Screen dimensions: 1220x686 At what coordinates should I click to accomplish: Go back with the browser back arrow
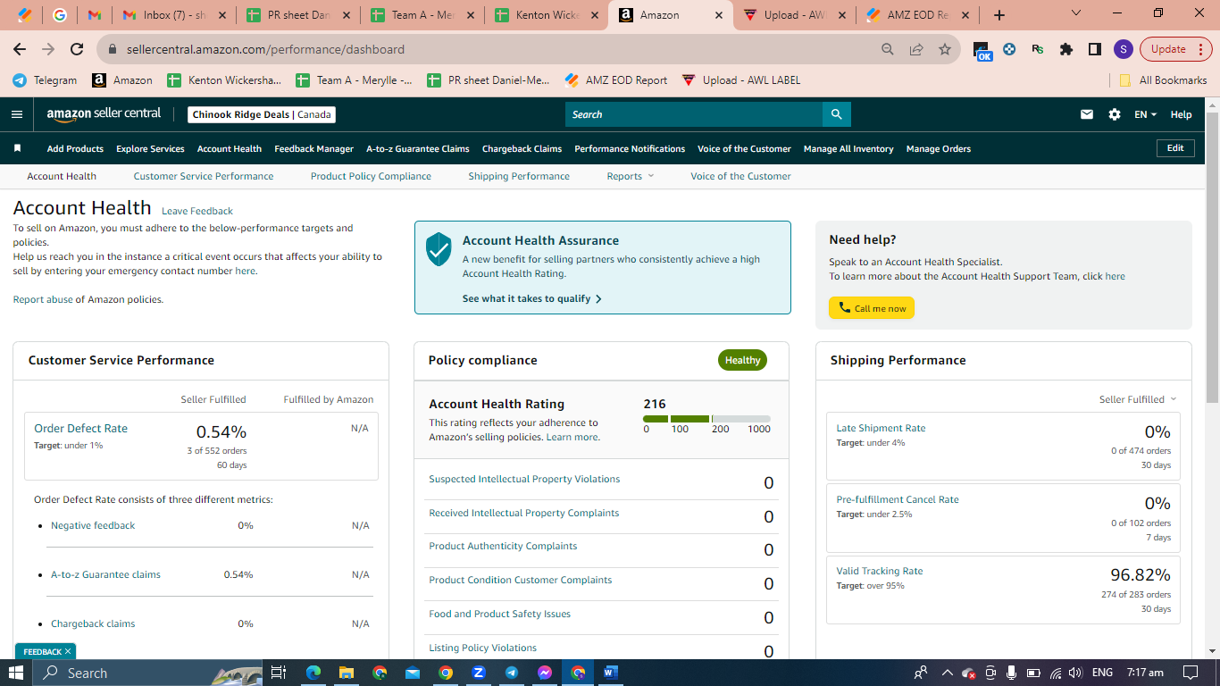click(x=20, y=49)
